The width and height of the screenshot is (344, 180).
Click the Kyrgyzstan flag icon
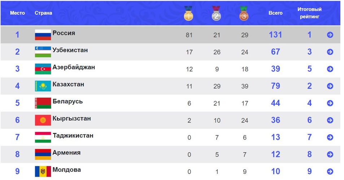pyautogui.click(x=43, y=120)
